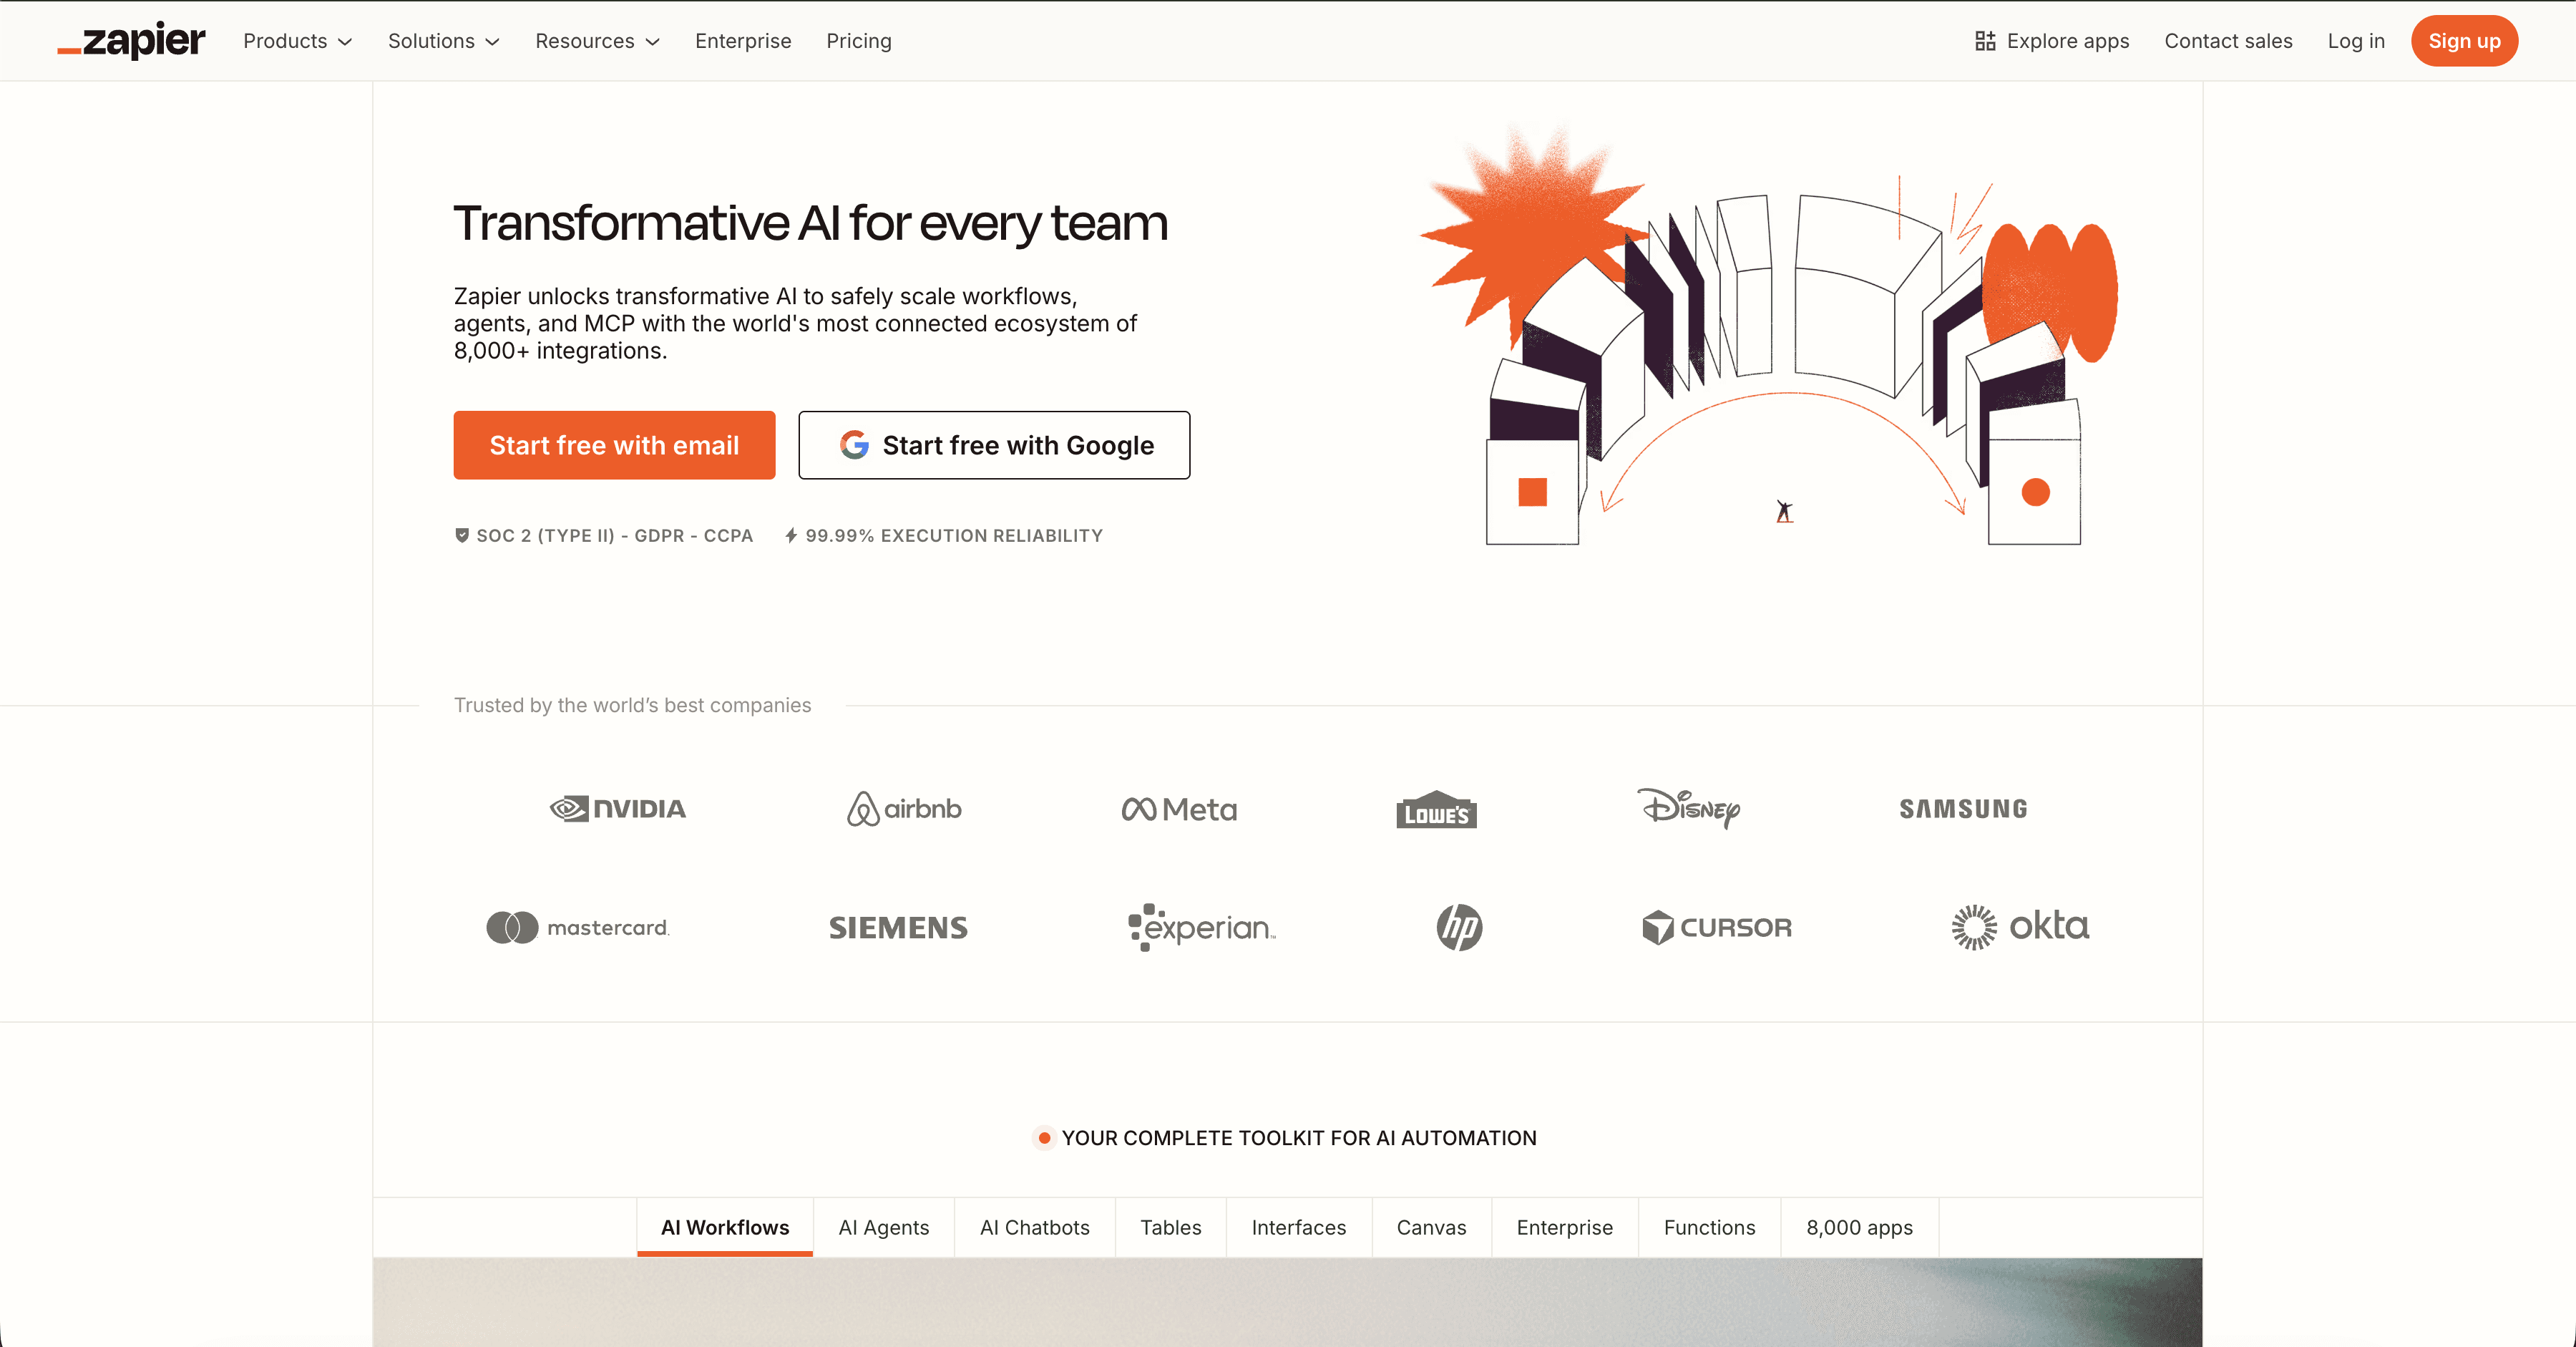This screenshot has height=1347, width=2576.
Task: Click the Okta logo
Action: pyautogui.click(x=2020, y=927)
